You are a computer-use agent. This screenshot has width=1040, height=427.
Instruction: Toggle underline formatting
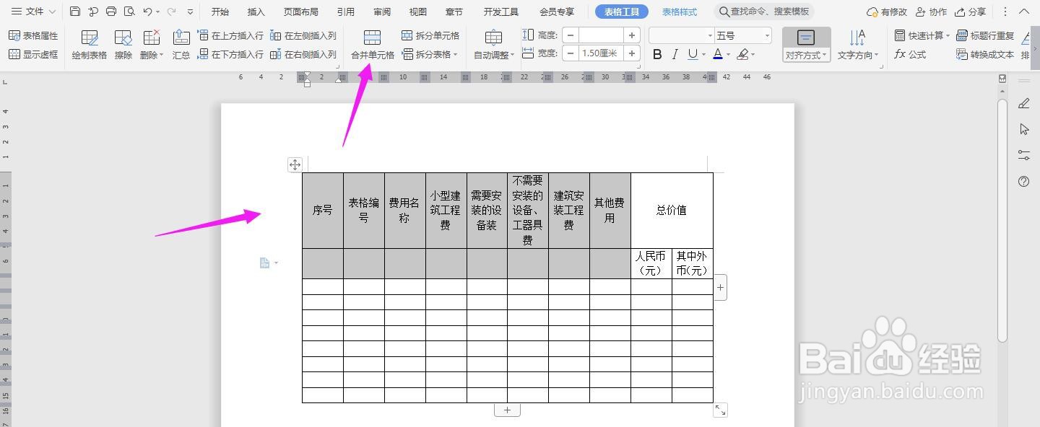692,53
